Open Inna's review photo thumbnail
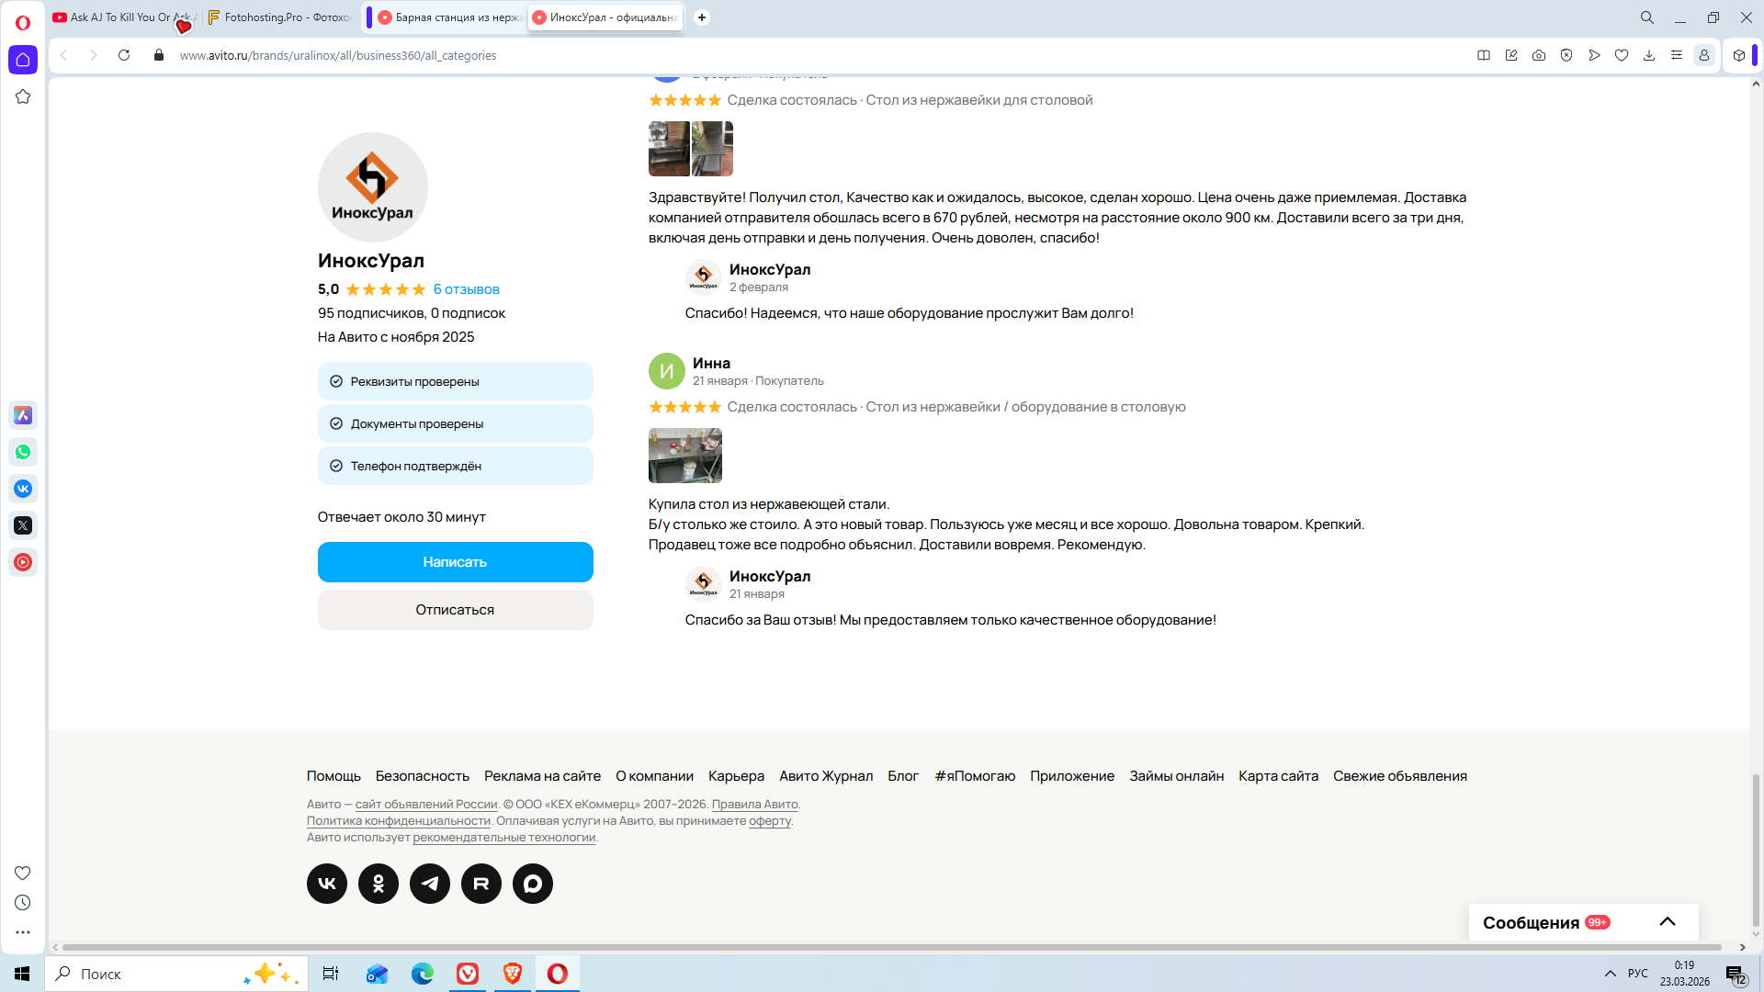 click(x=685, y=456)
